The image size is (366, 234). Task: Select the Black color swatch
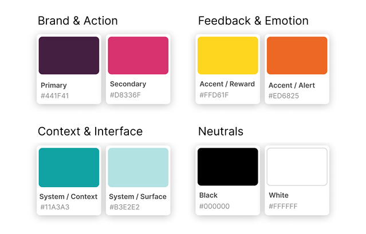227,166
